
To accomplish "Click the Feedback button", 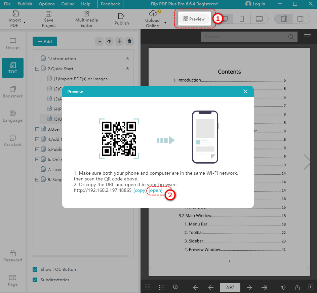I will point(110,4).
